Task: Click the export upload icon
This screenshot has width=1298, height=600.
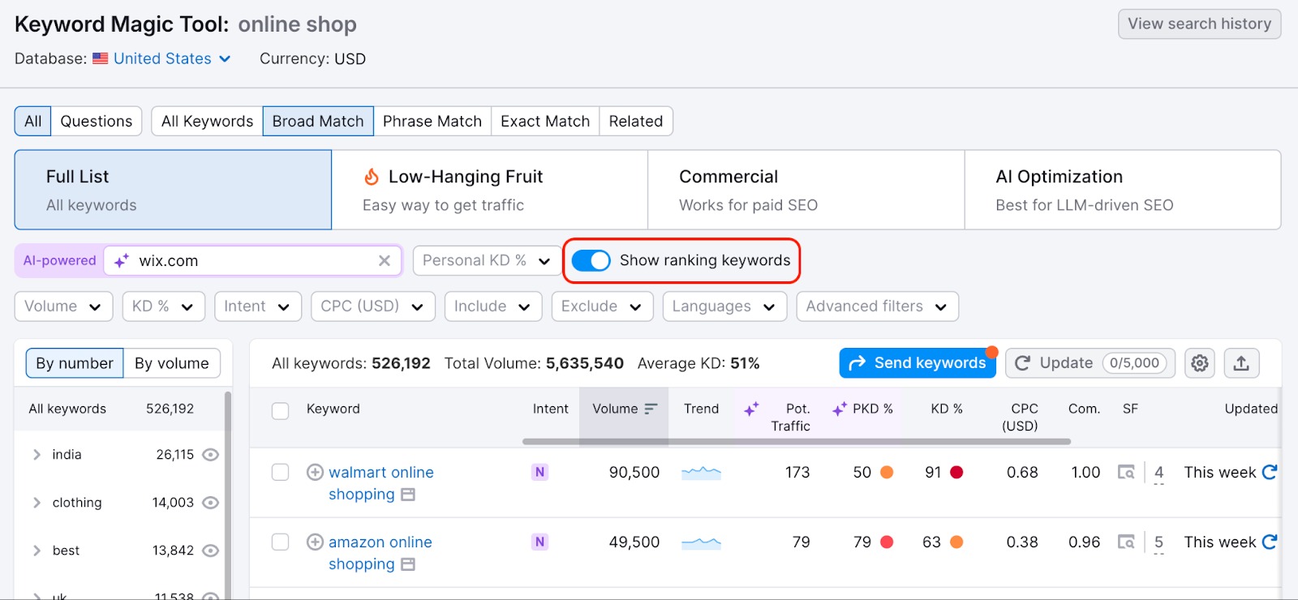Action: click(x=1241, y=363)
